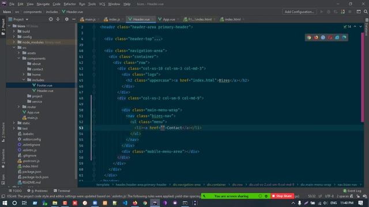Open the File menu
This screenshot has height=207, width=369.
(12, 4)
